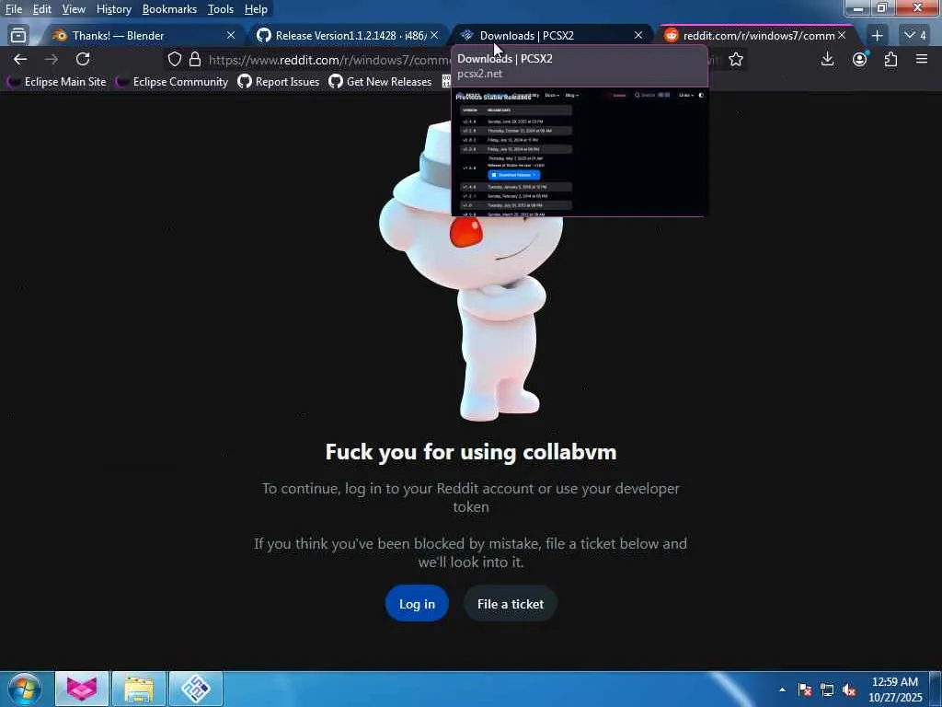Go back to the previous page
The image size is (942, 707).
pos(20,59)
